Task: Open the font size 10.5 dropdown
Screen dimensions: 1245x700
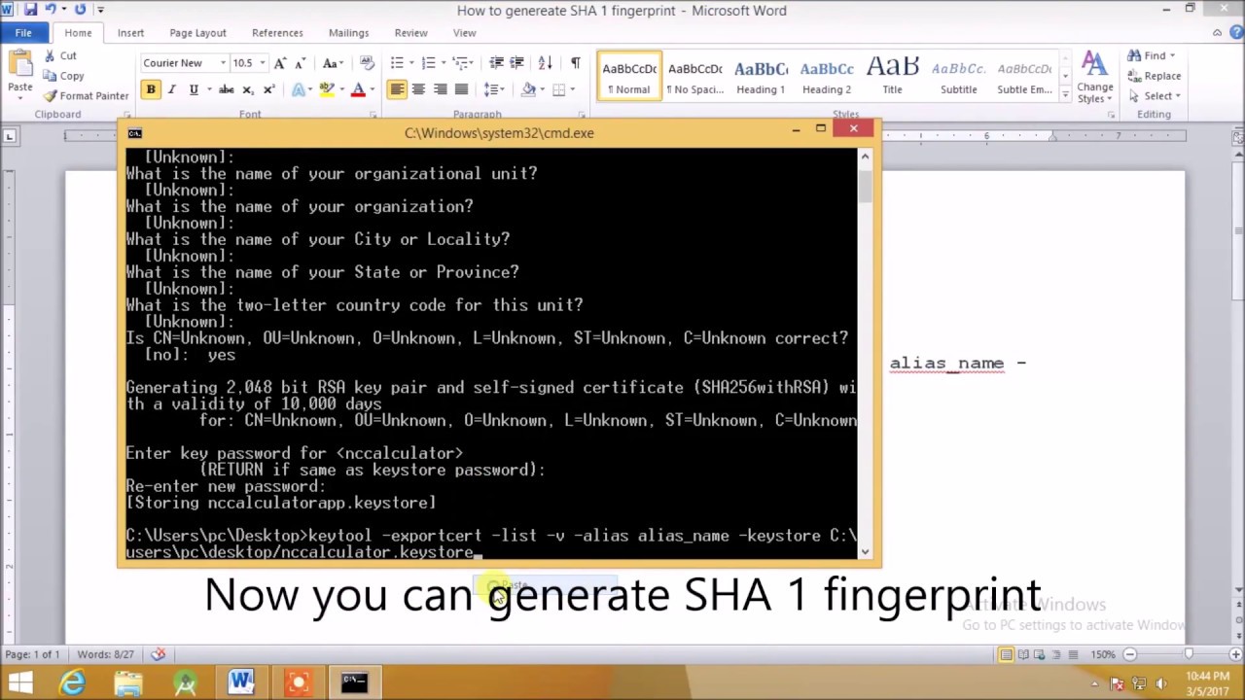Action: pyautogui.click(x=264, y=63)
